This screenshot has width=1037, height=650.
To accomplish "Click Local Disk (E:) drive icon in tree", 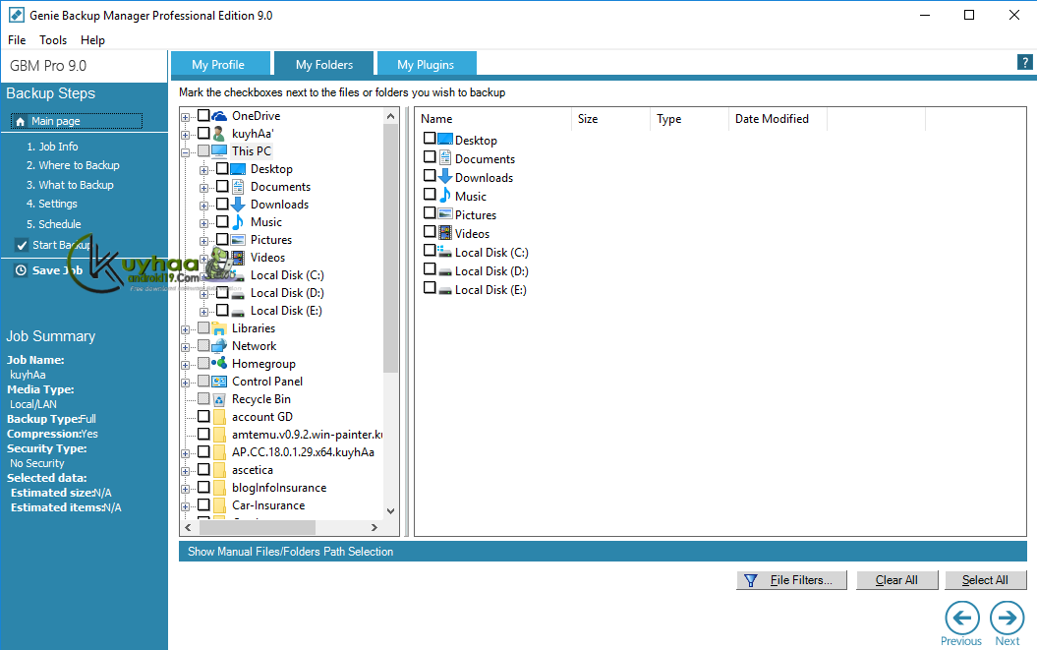I will [x=238, y=312].
